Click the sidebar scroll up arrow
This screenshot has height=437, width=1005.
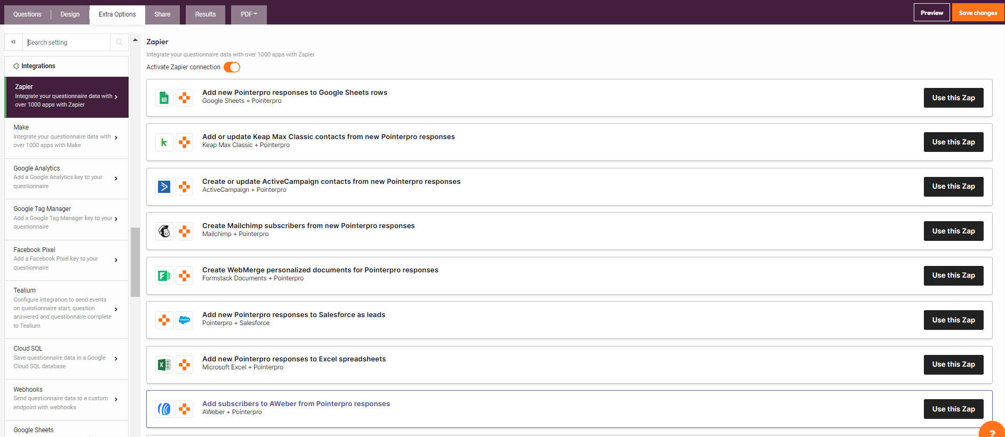tap(136, 40)
